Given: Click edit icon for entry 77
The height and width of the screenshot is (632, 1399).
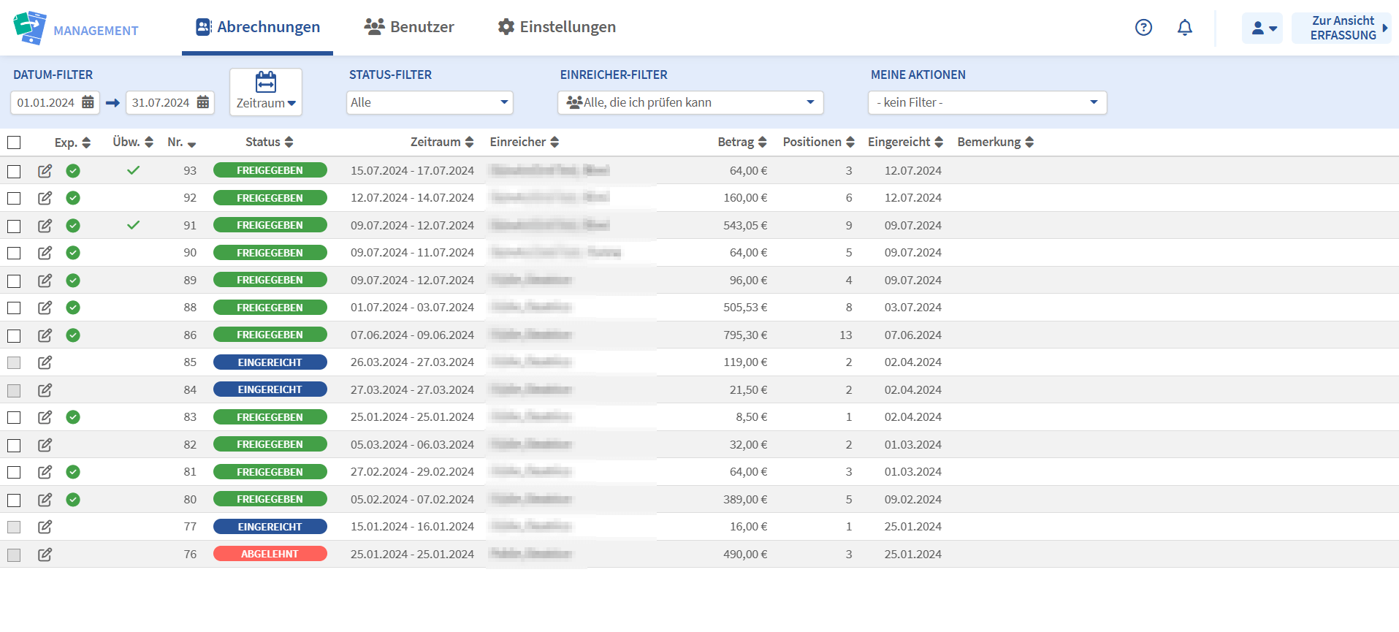Looking at the screenshot, I should click(45, 527).
